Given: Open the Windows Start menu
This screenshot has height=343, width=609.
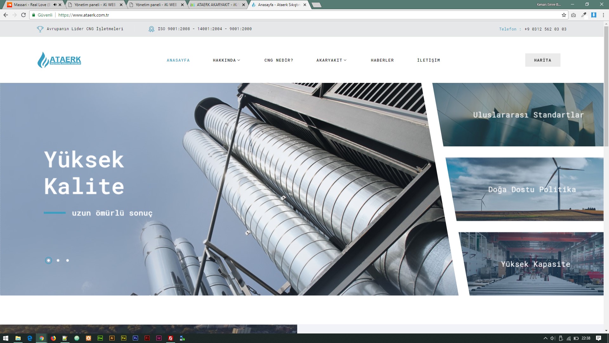Looking at the screenshot, I should point(6,338).
